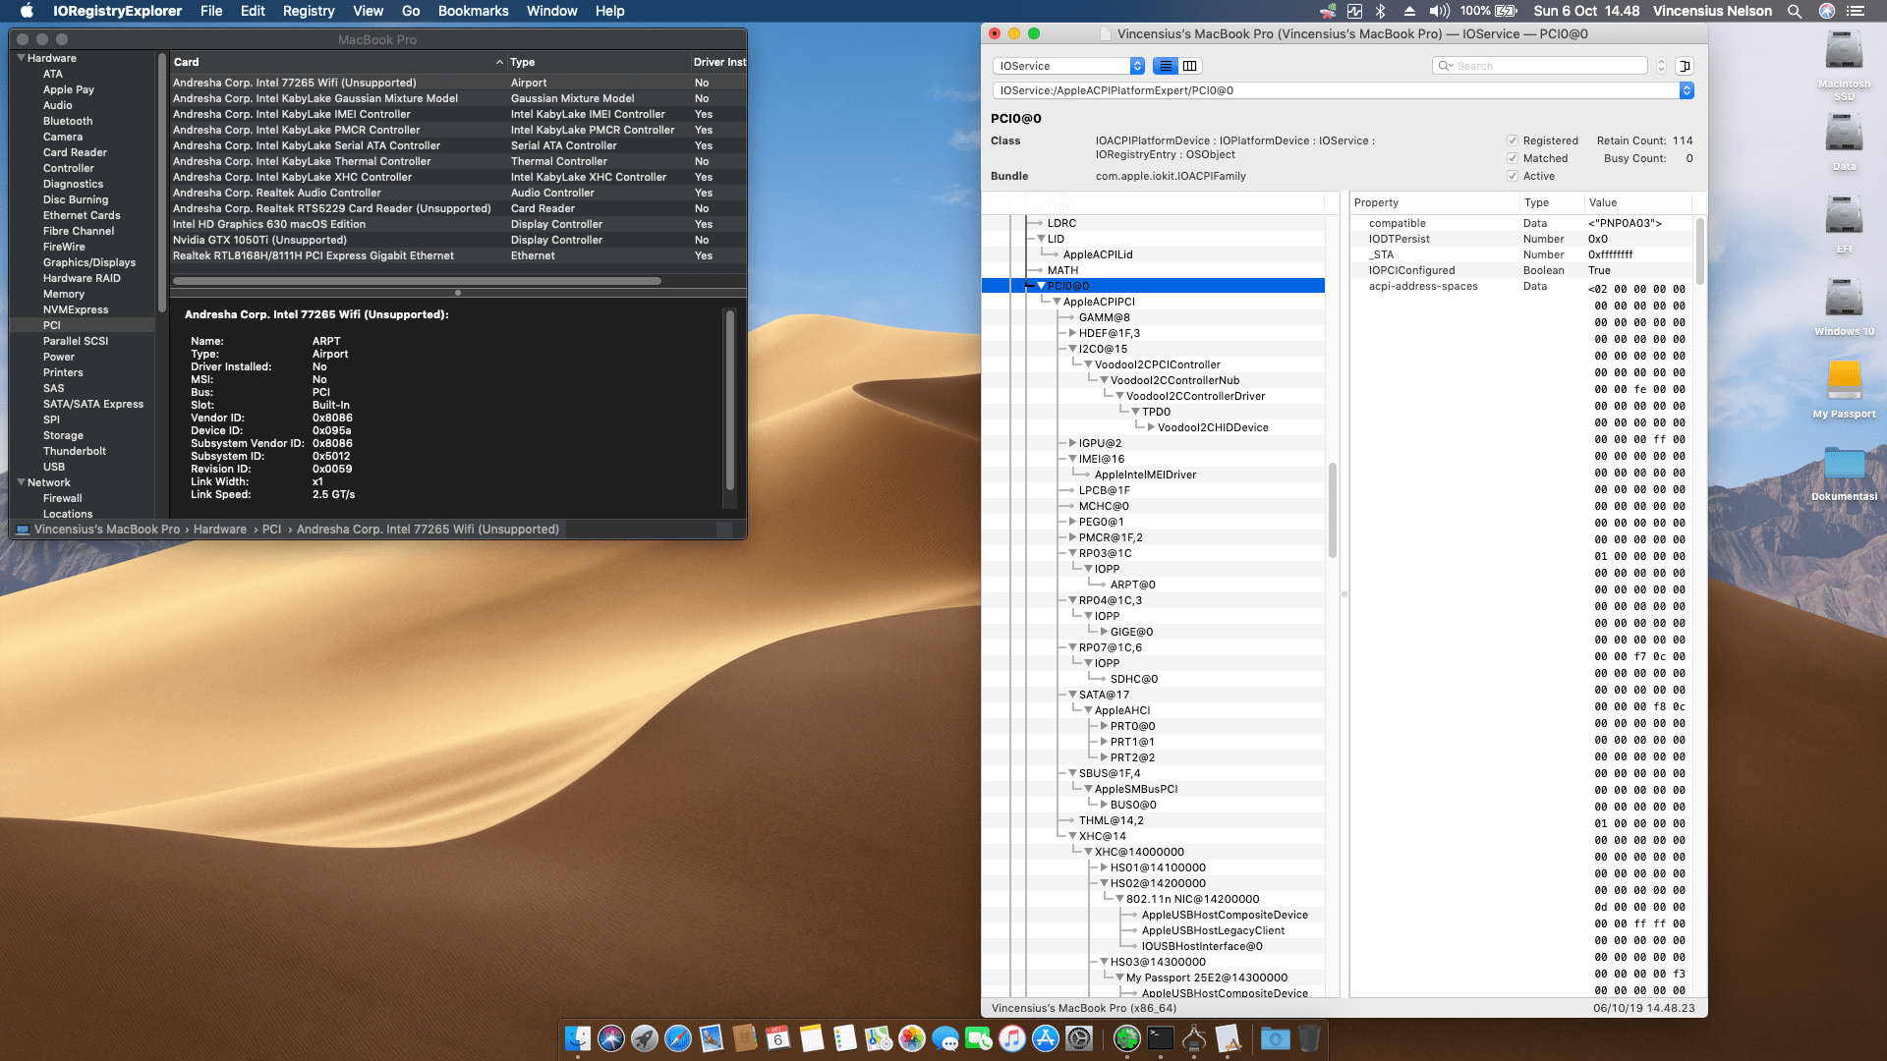Collapse the SATA@17 tree node
Screen dimensions: 1887x1061
point(1072,695)
